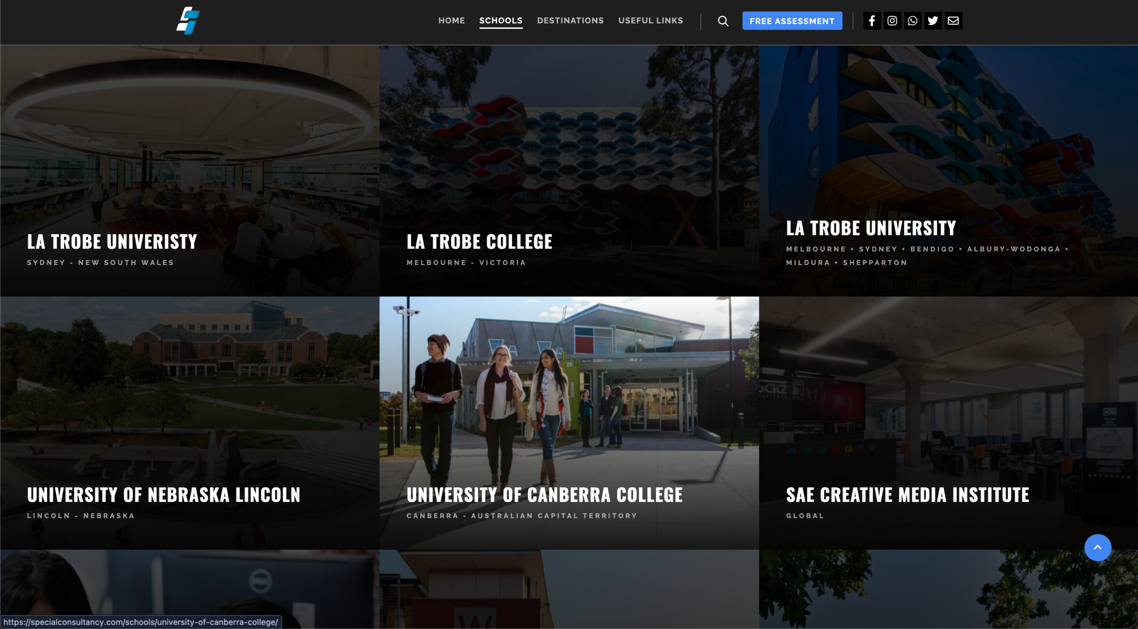Go to the Home menu item
This screenshot has width=1138, height=629.
click(451, 20)
